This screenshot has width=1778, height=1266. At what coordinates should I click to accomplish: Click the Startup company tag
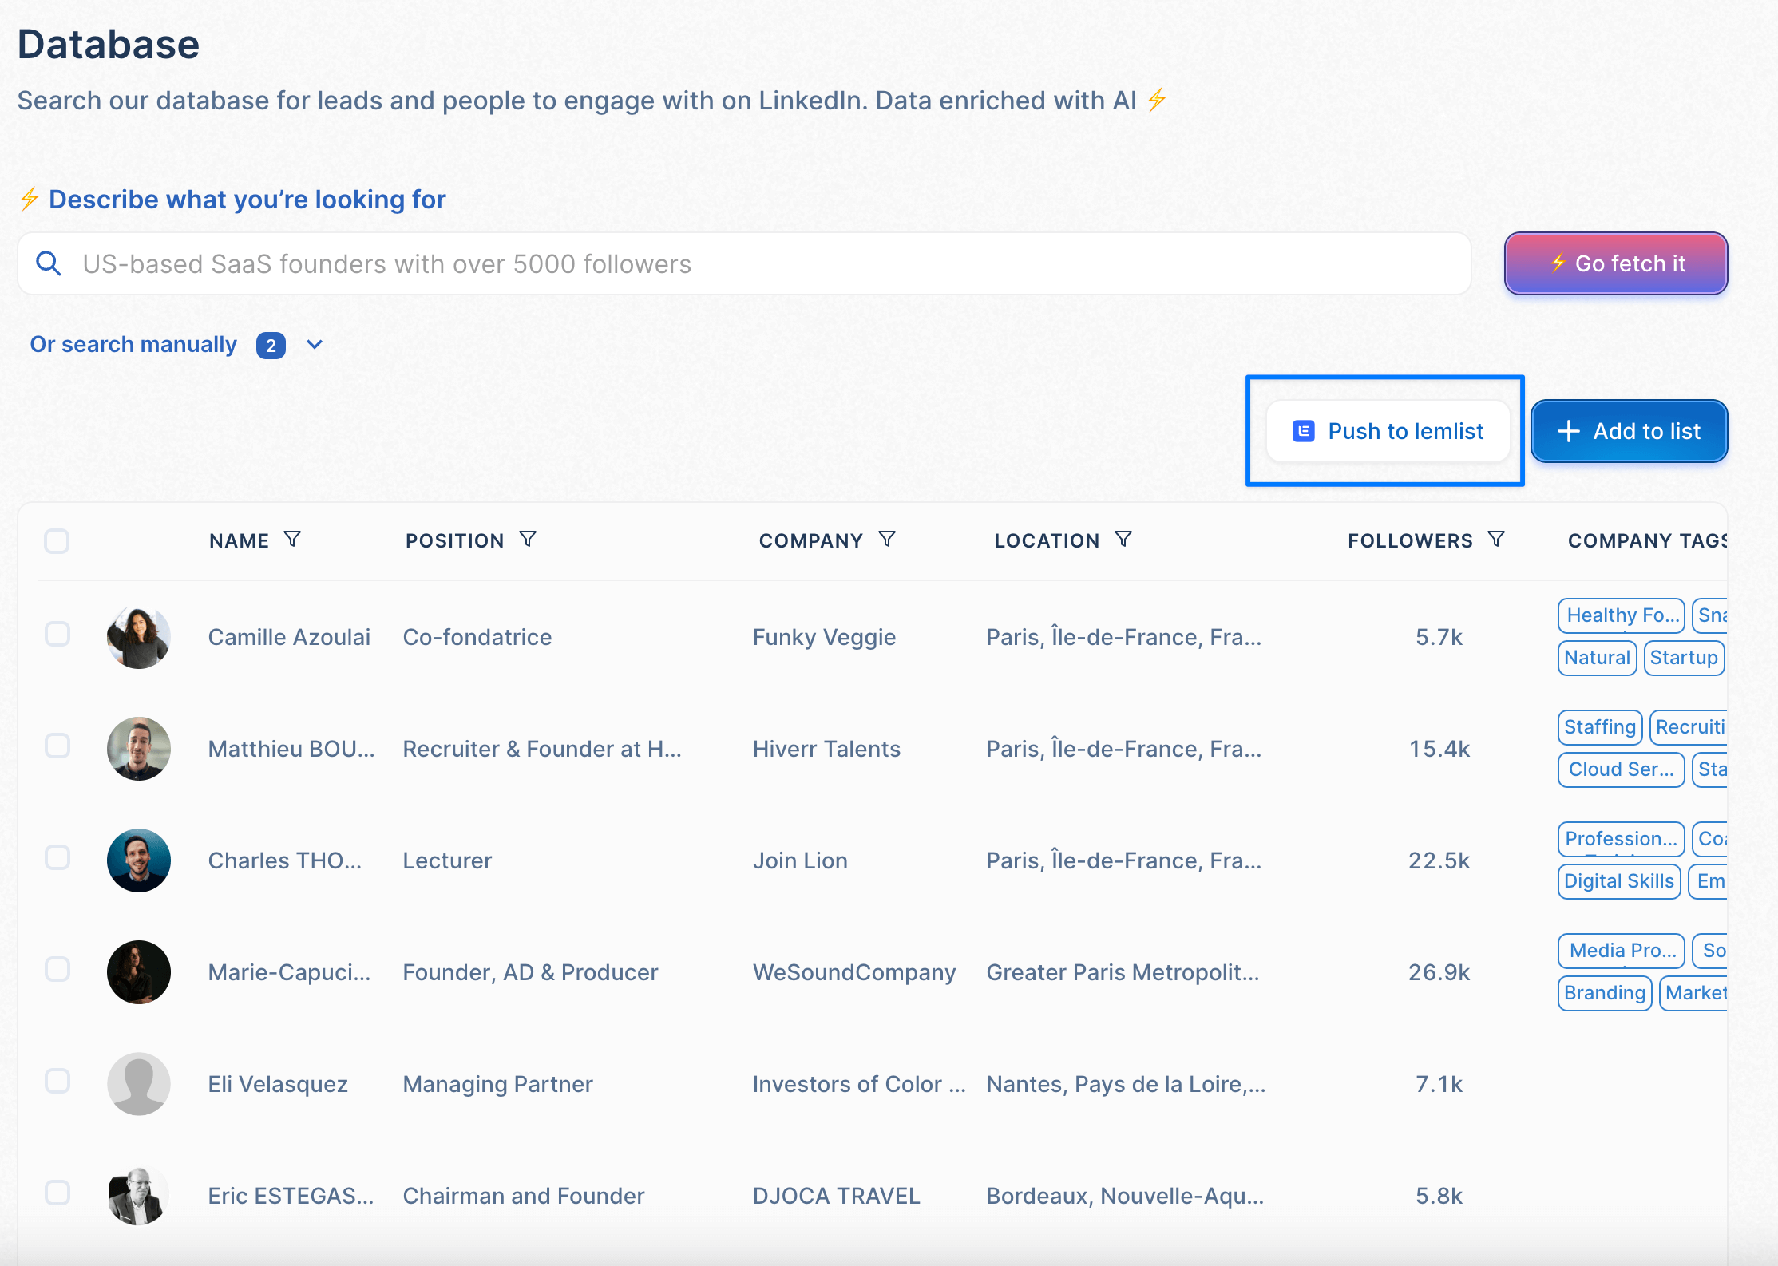coord(1684,657)
